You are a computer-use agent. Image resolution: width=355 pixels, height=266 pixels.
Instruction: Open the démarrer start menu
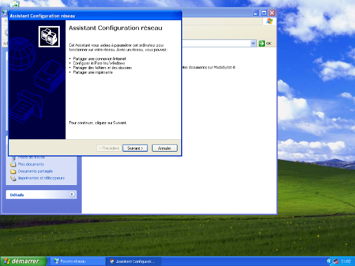21,261
